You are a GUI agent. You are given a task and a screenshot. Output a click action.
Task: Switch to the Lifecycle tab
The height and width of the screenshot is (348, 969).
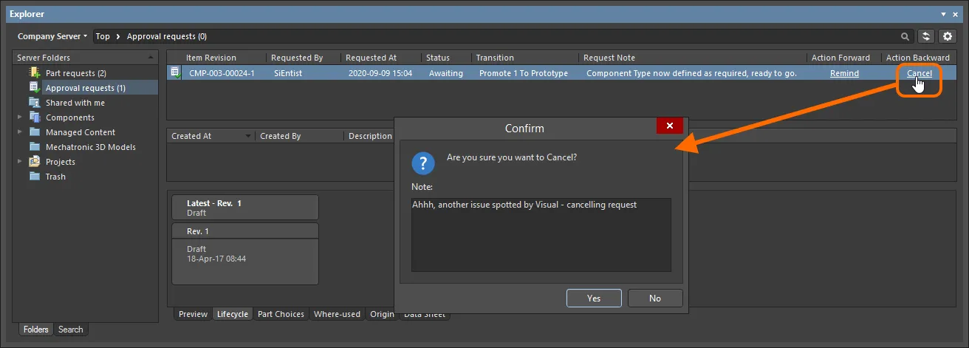point(232,314)
